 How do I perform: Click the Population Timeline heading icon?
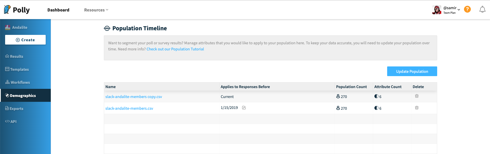point(107,28)
